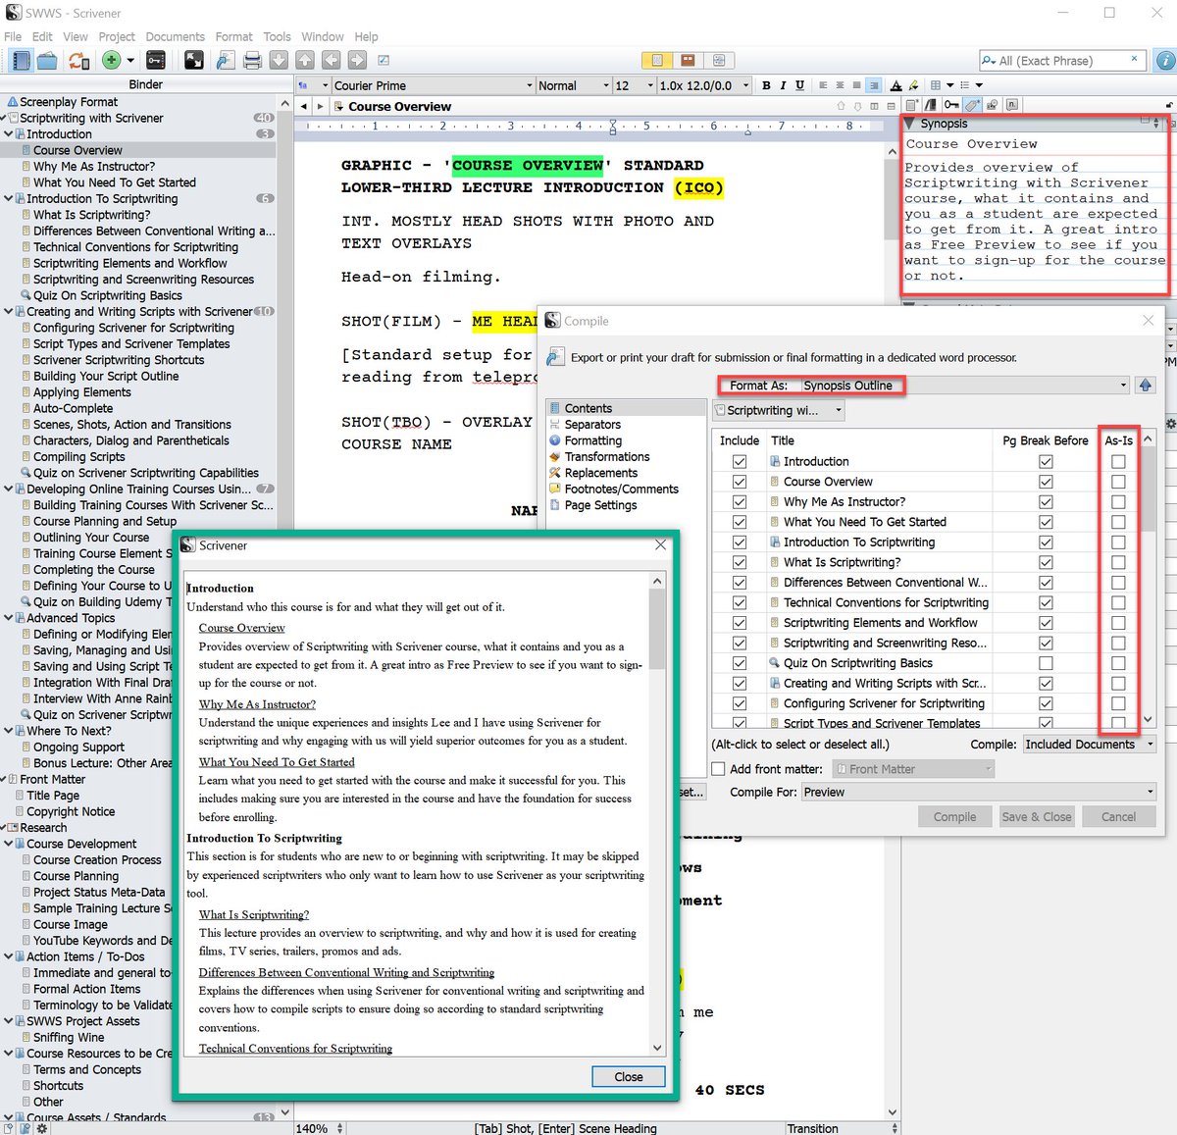Enter full screen composition mode
The image size is (1177, 1135).
(194, 61)
